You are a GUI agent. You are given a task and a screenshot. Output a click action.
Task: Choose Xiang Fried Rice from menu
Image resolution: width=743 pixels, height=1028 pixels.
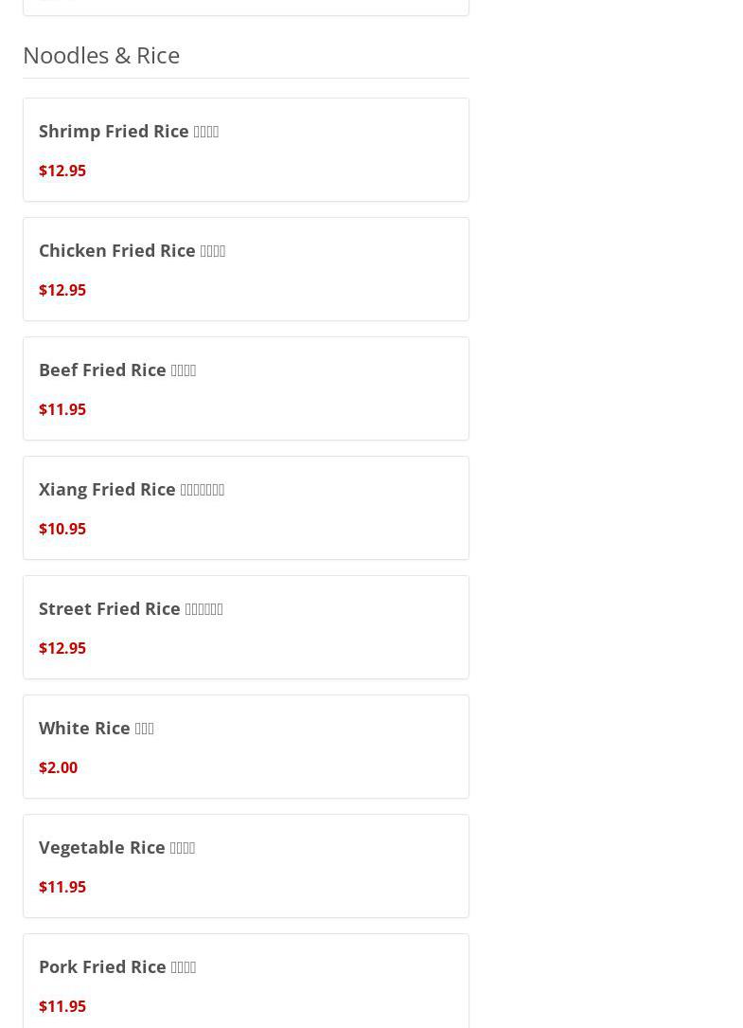point(246,508)
